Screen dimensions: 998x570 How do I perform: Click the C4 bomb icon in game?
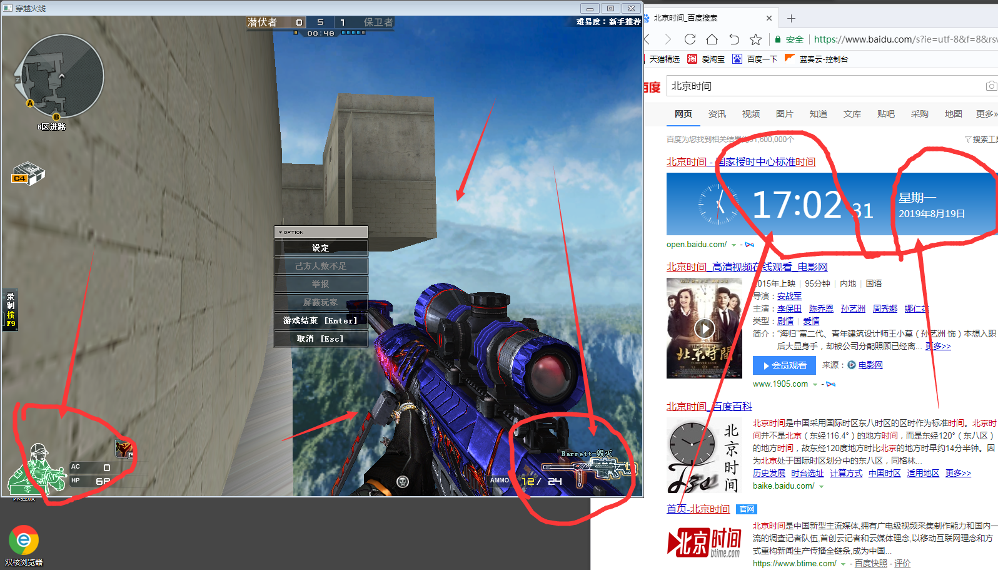click(28, 174)
